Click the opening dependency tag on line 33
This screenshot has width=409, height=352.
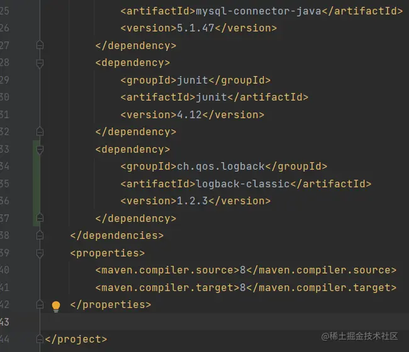pos(133,150)
